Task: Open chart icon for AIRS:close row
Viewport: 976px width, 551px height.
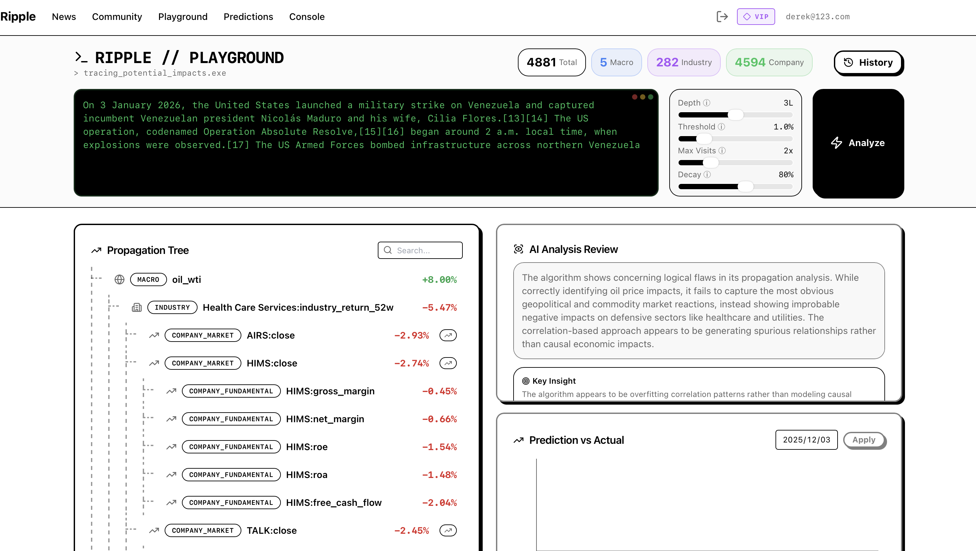Action: (x=448, y=335)
